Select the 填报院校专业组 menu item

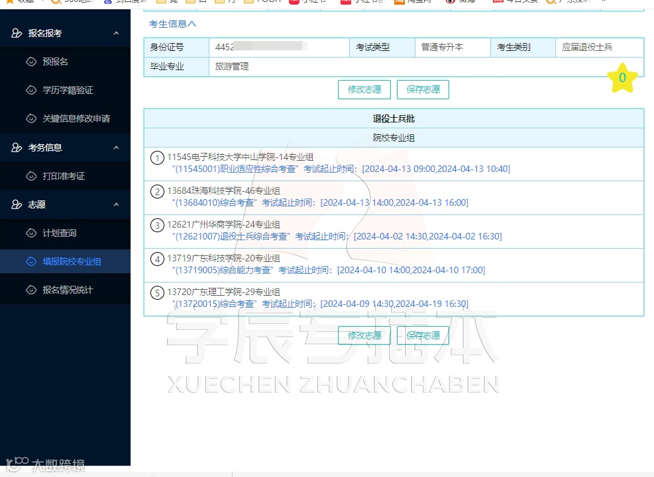coord(65,261)
